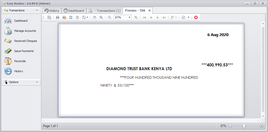Click the toolbar Zoom In magnifier
This screenshot has height=132, width=268.
(x=136, y=17)
